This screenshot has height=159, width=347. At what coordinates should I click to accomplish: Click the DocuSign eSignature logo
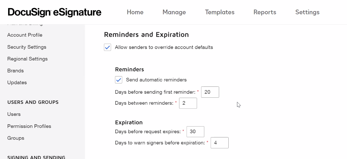tap(55, 12)
